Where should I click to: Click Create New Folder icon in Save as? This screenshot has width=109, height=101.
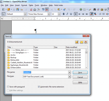[x=81, y=42]
